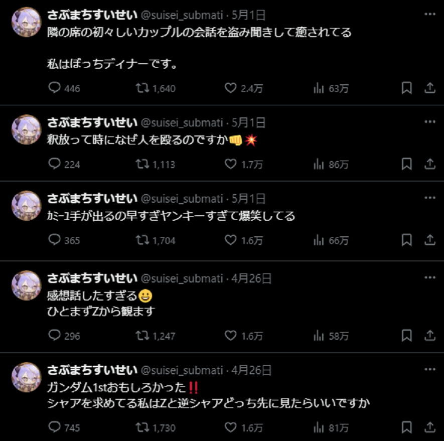Screen dimensions: 444x441
Task: View analytics showing 63万 impressions
Action: click(x=331, y=88)
